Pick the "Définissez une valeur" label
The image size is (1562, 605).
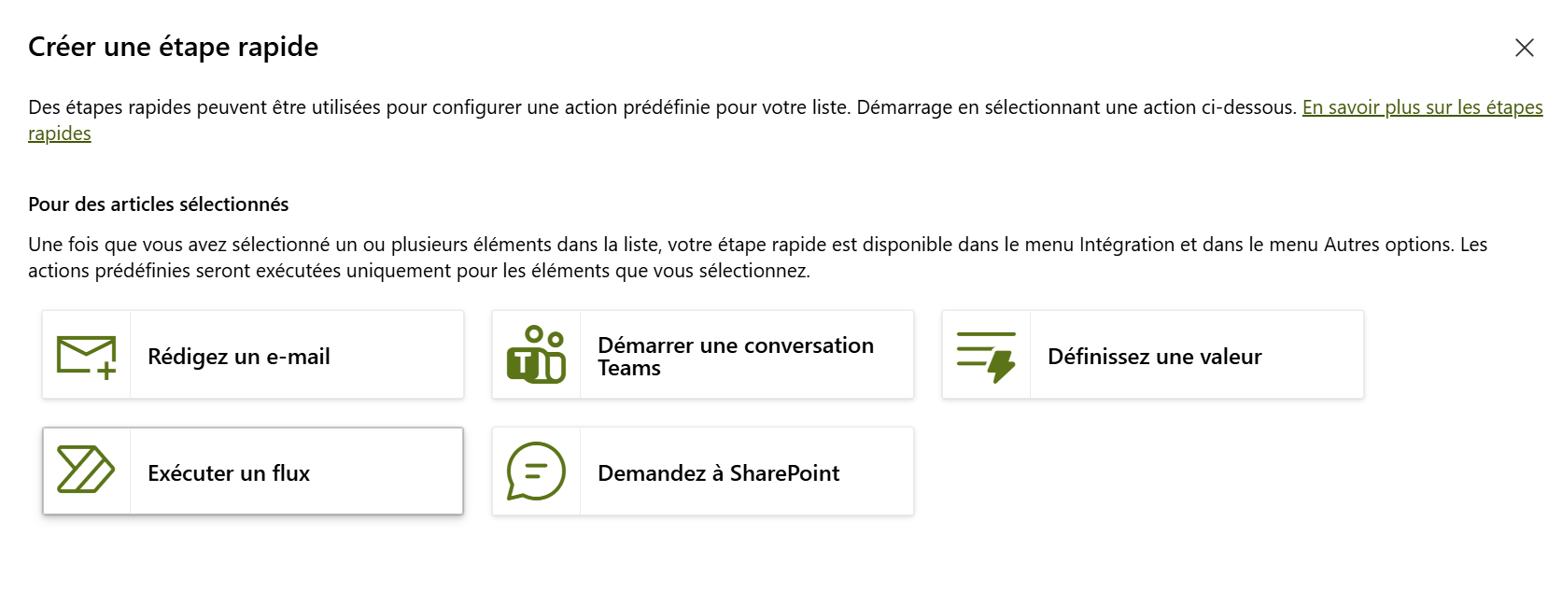tap(1154, 357)
